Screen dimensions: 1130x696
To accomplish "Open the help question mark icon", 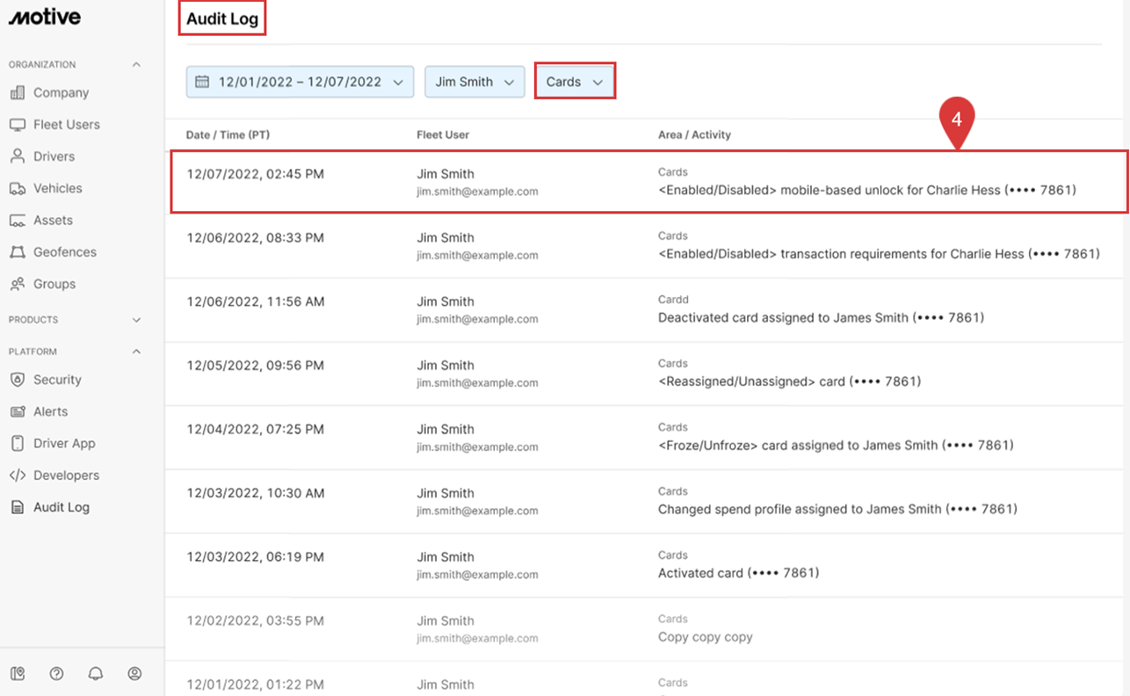I will [x=57, y=674].
